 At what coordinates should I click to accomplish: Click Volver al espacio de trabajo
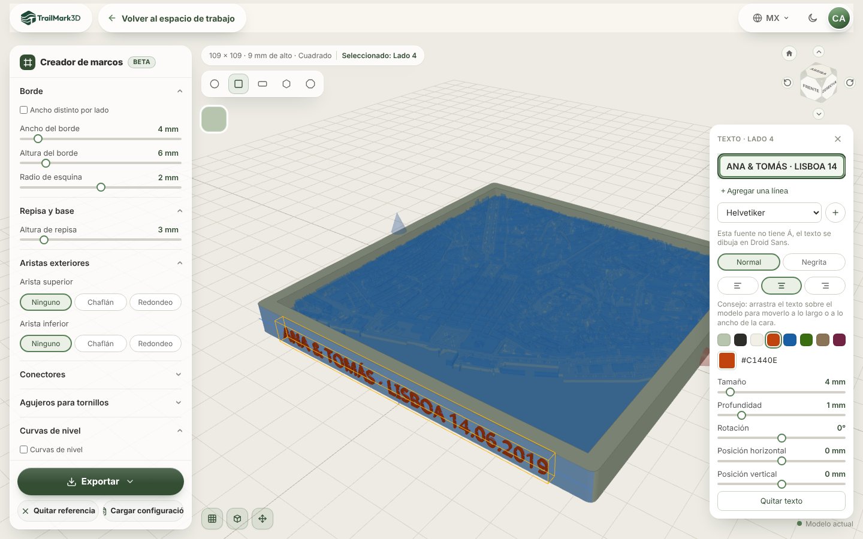[172, 19]
